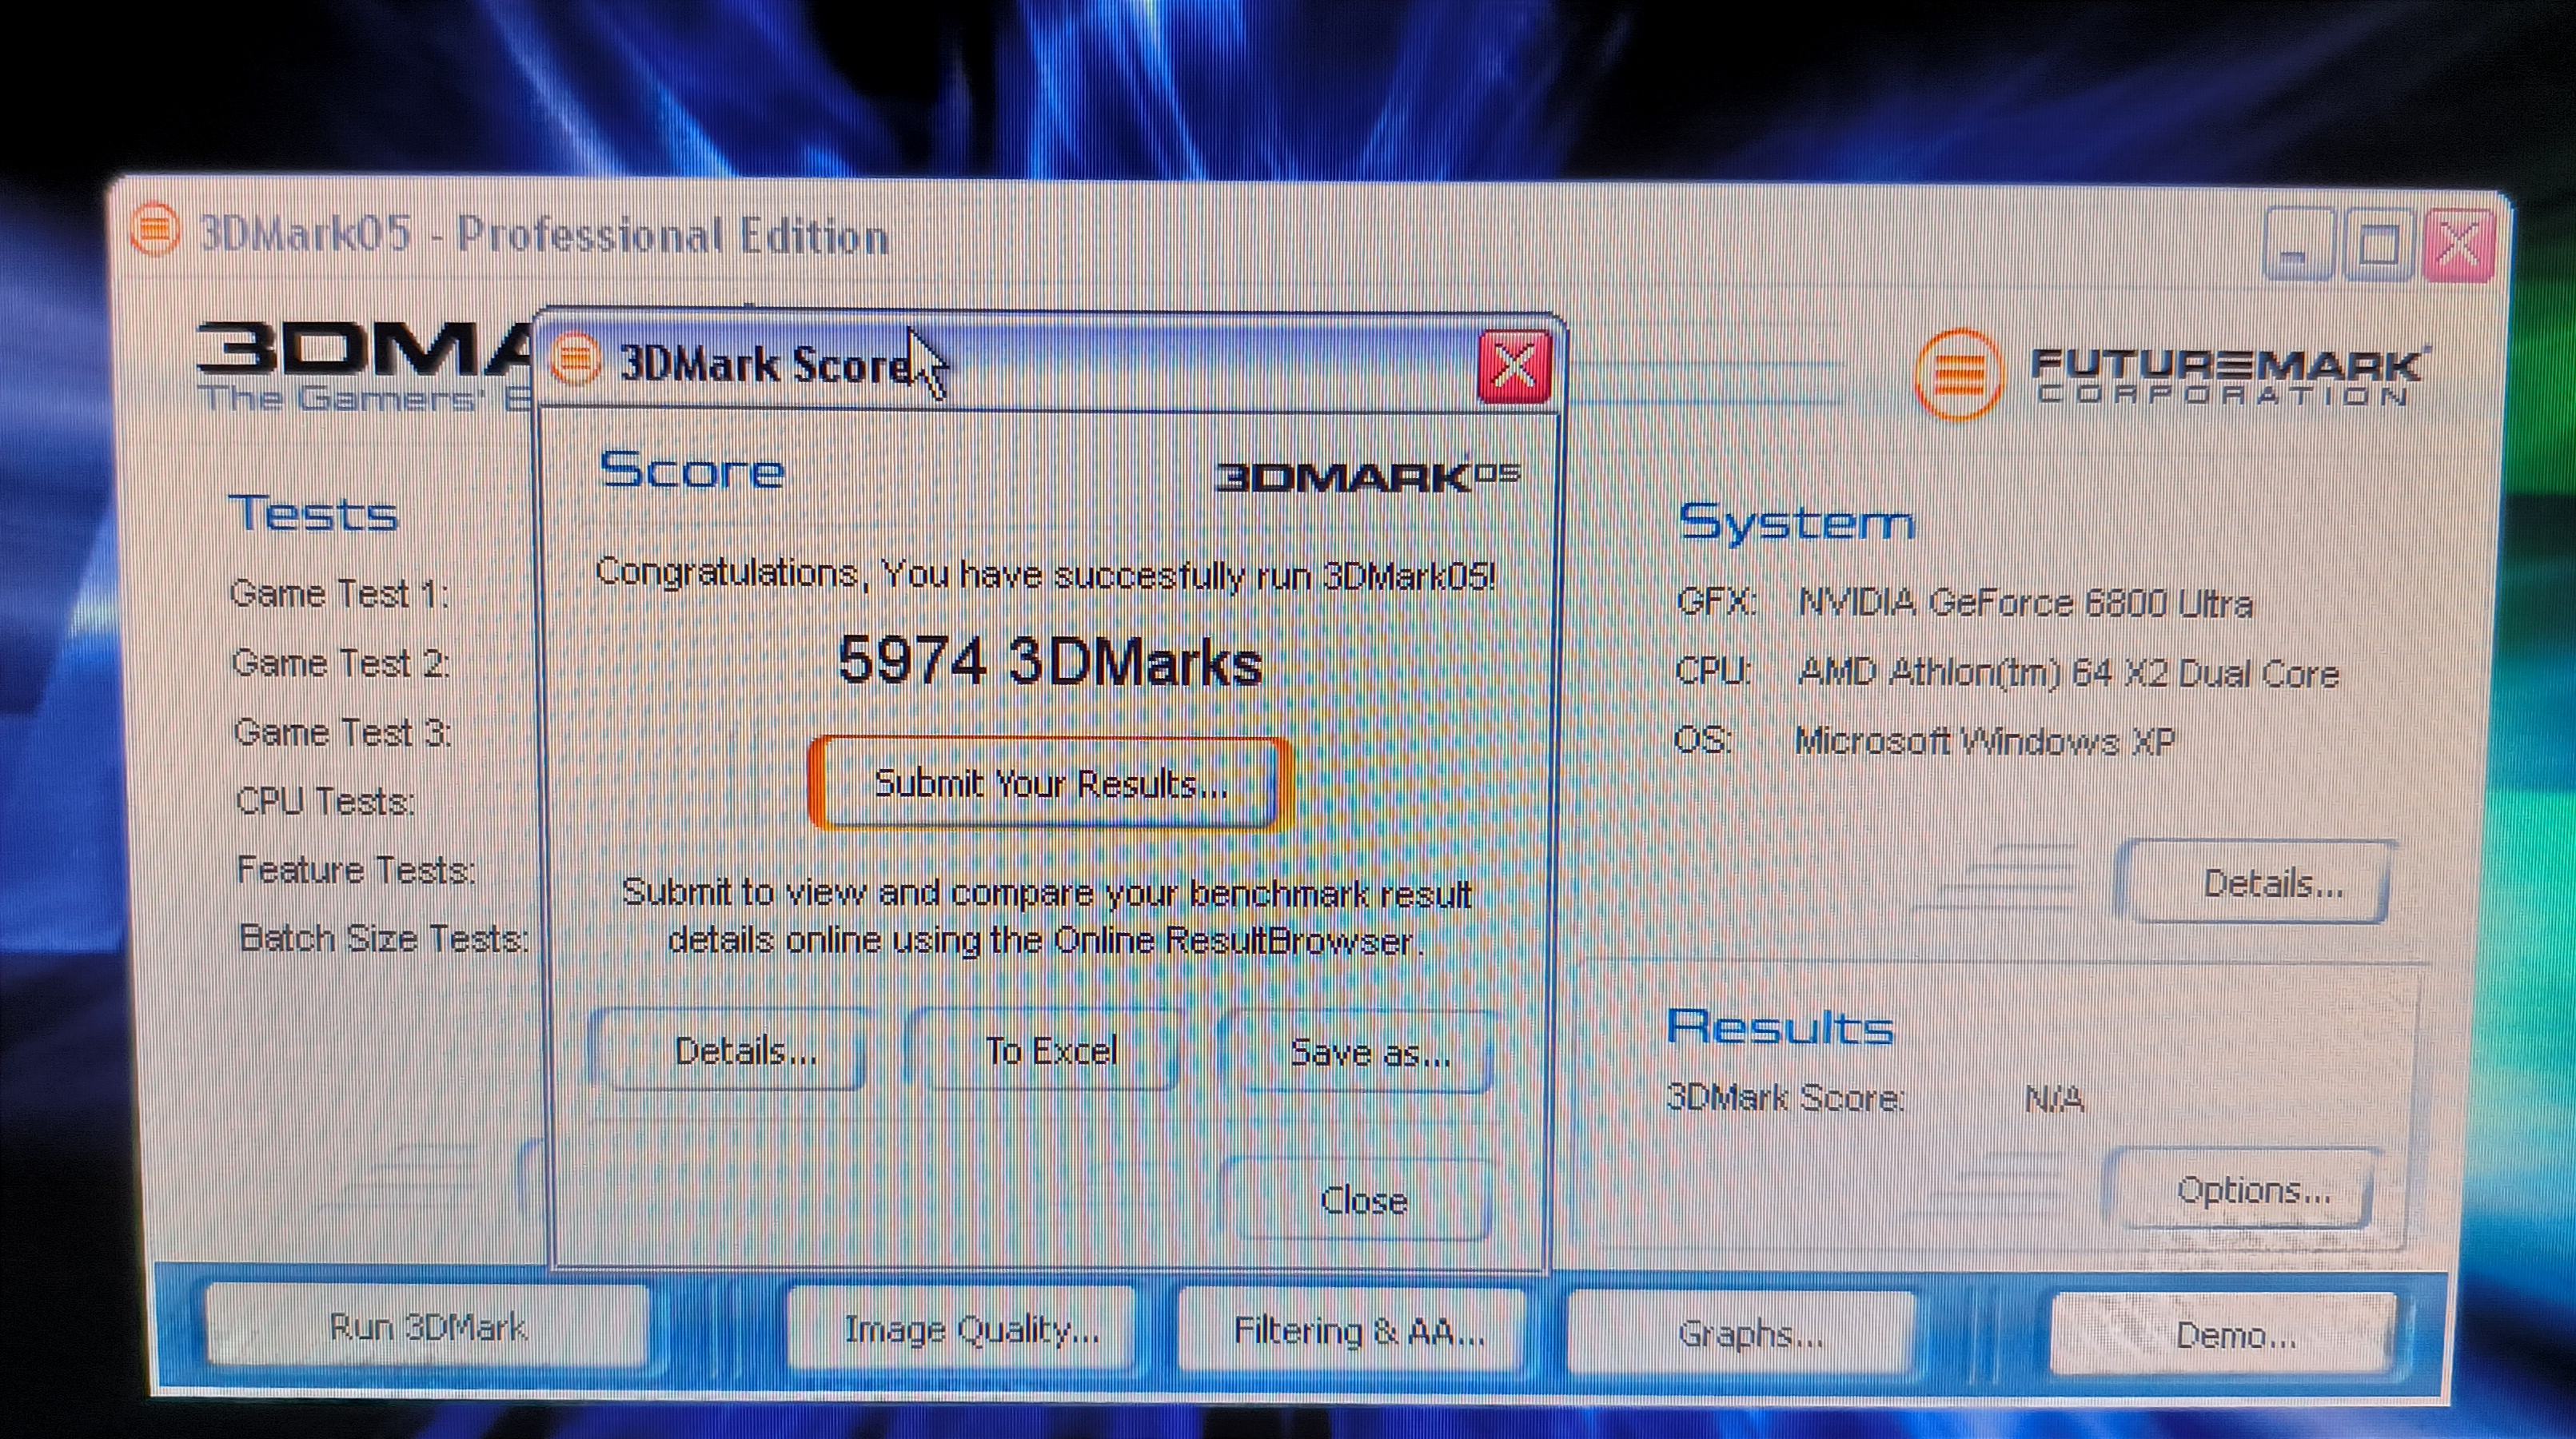Choose Save as... in the score dialog
Image resolution: width=2576 pixels, height=1439 pixels.
point(1360,1052)
